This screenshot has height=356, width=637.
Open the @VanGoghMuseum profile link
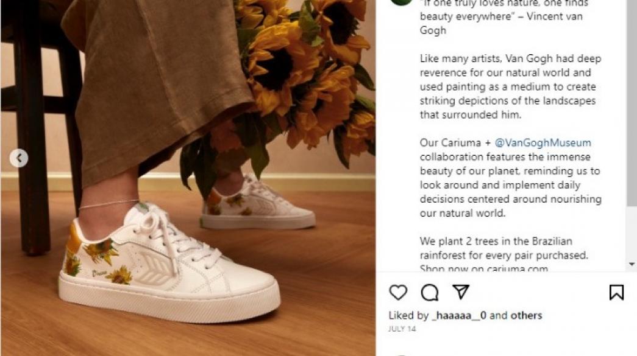(543, 143)
